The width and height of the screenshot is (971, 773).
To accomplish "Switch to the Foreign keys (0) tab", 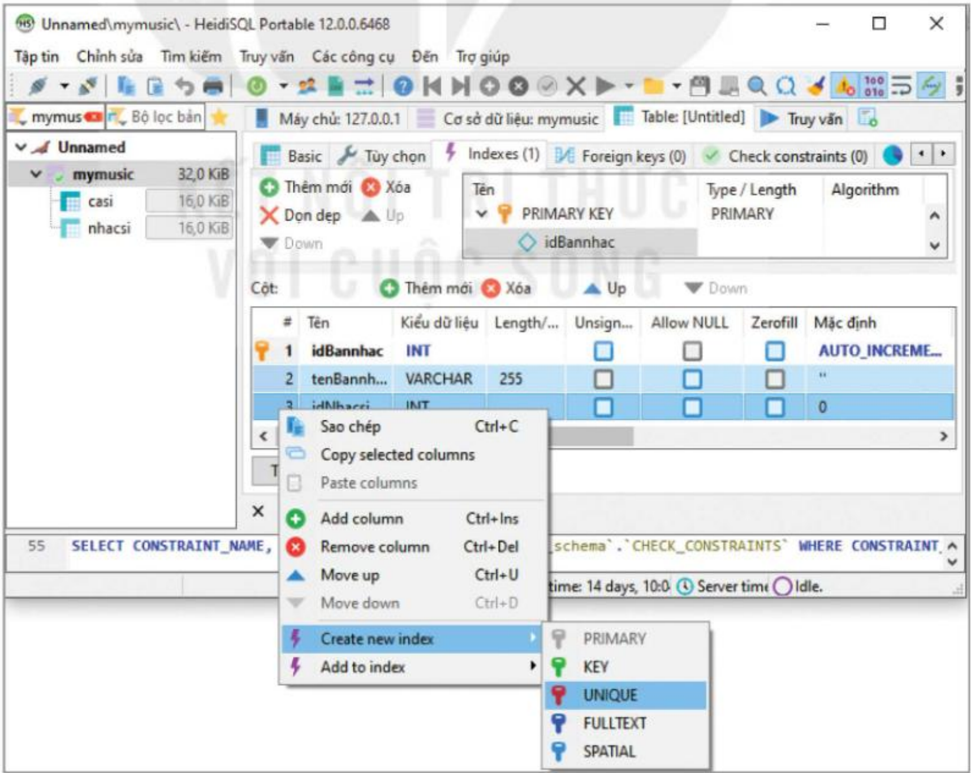I will (x=621, y=156).
